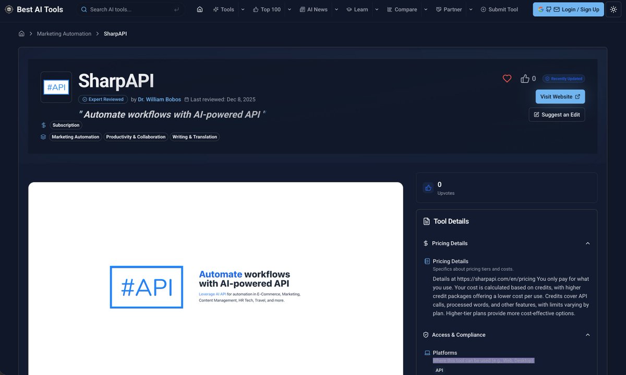Click the SharpAPI #API logo thumbnail
Image resolution: width=626 pixels, height=375 pixels.
(56, 87)
